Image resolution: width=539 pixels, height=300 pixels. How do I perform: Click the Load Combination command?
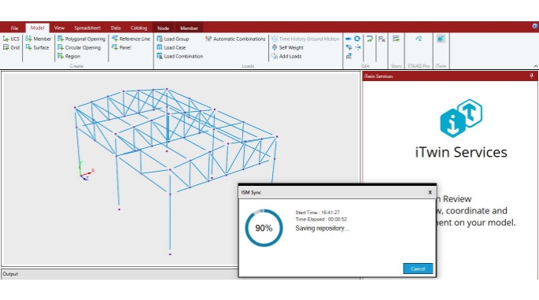point(179,56)
